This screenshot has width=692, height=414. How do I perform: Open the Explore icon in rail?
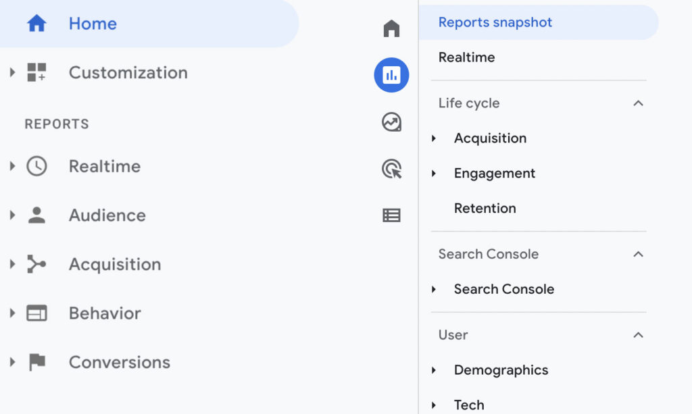[391, 122]
